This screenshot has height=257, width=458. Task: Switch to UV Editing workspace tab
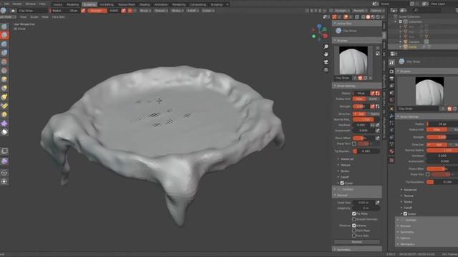(x=107, y=5)
